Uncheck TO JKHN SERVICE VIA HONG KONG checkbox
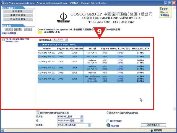Viewport: 177px width, 133px height. [x=4, y=40]
